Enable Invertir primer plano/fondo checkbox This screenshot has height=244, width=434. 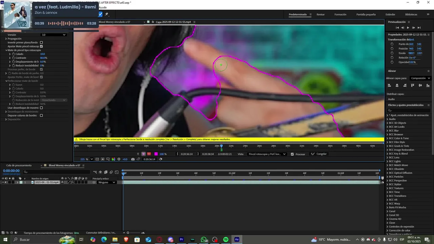pos(41,42)
